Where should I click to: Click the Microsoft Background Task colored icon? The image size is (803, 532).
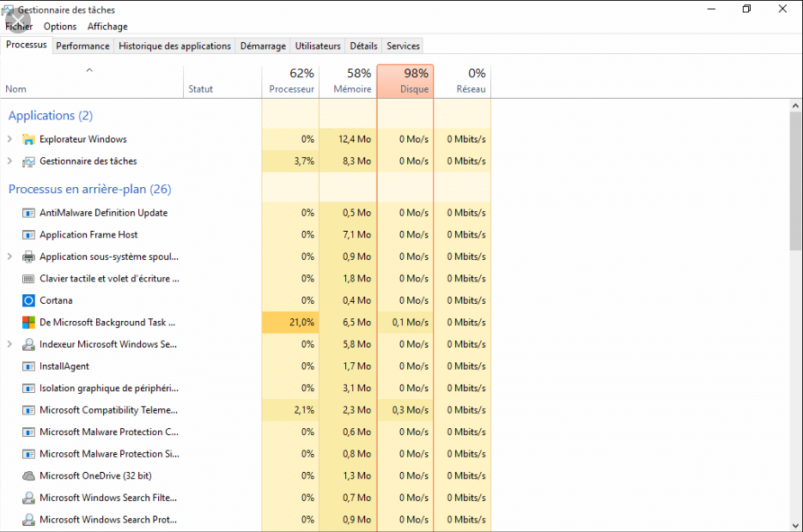coord(28,323)
